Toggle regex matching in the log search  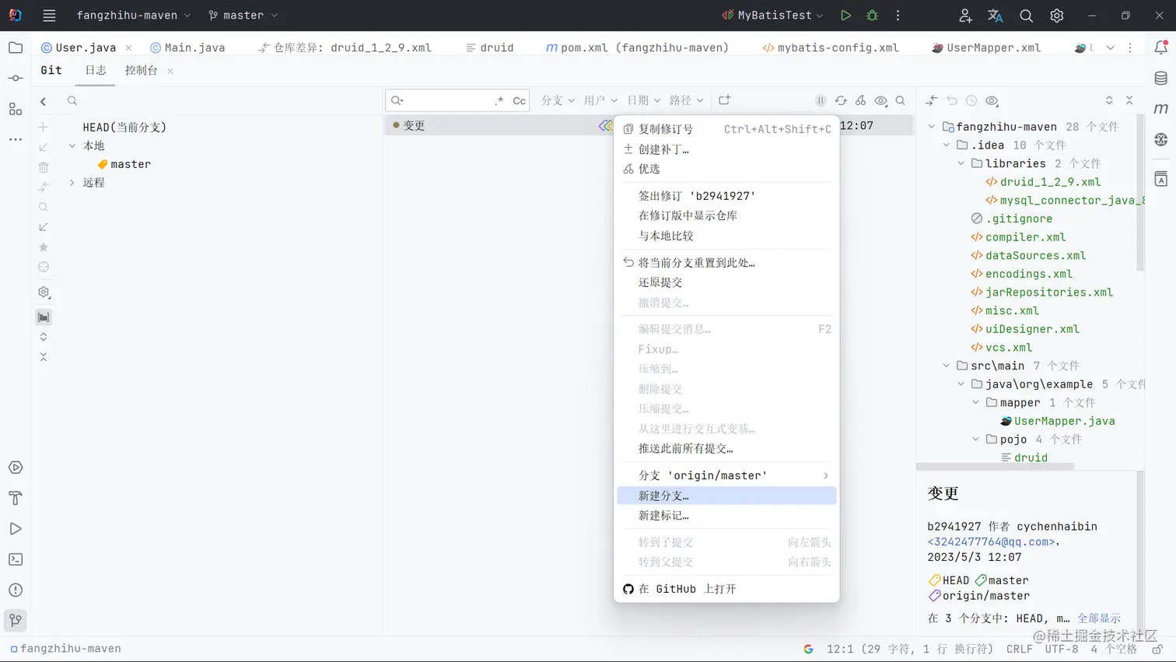[x=499, y=100]
